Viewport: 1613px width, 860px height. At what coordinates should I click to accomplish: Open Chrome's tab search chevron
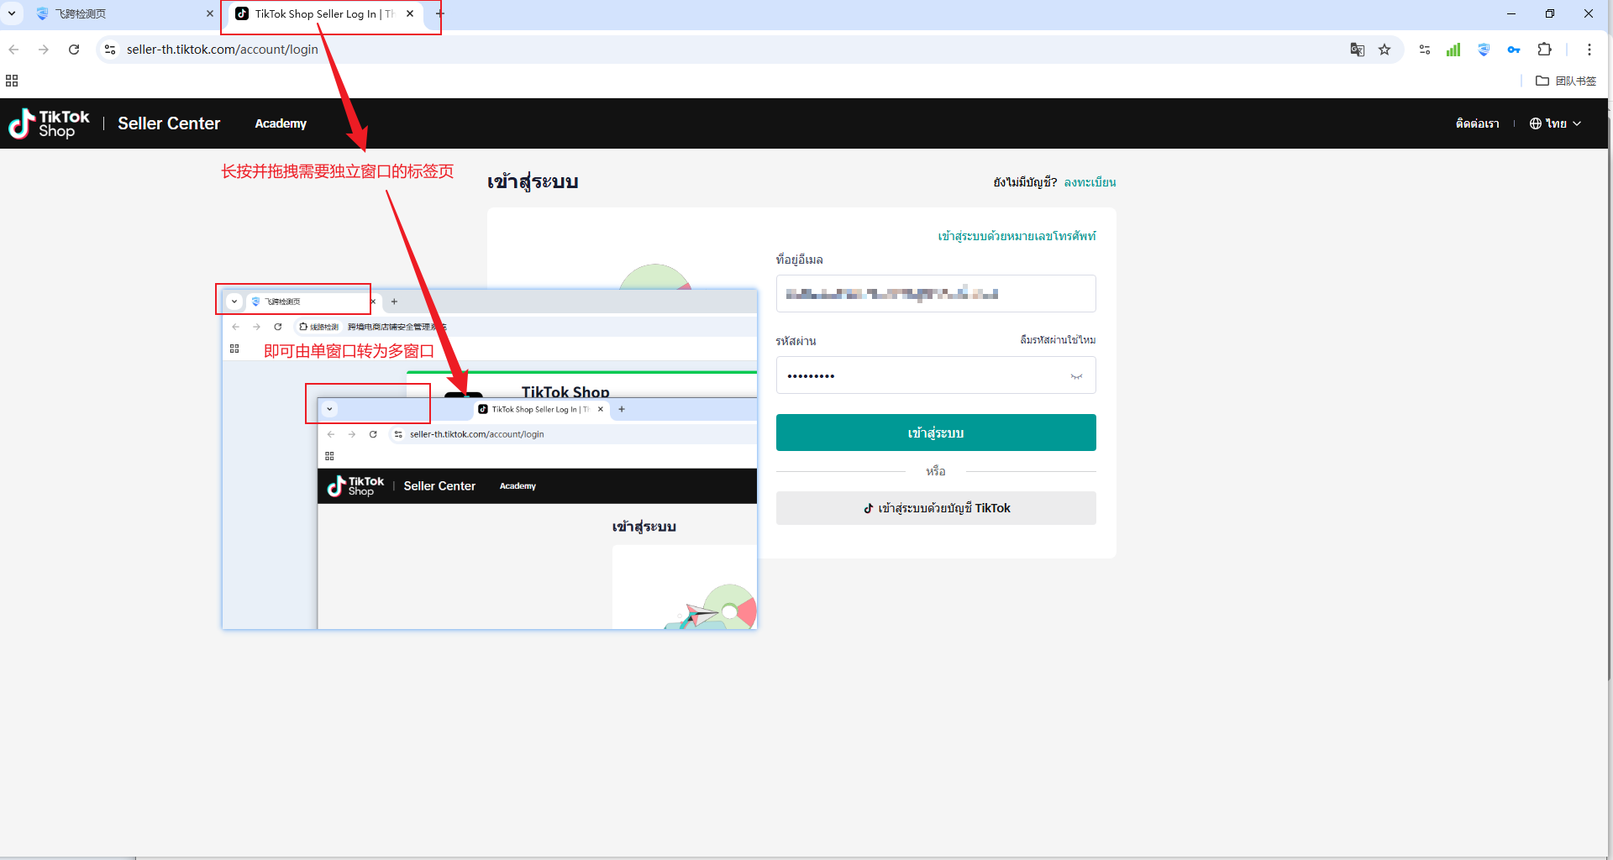[12, 13]
